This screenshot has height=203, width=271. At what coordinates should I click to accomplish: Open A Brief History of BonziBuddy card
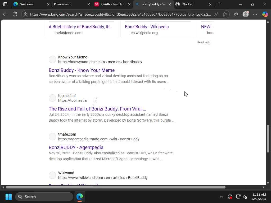80,27
